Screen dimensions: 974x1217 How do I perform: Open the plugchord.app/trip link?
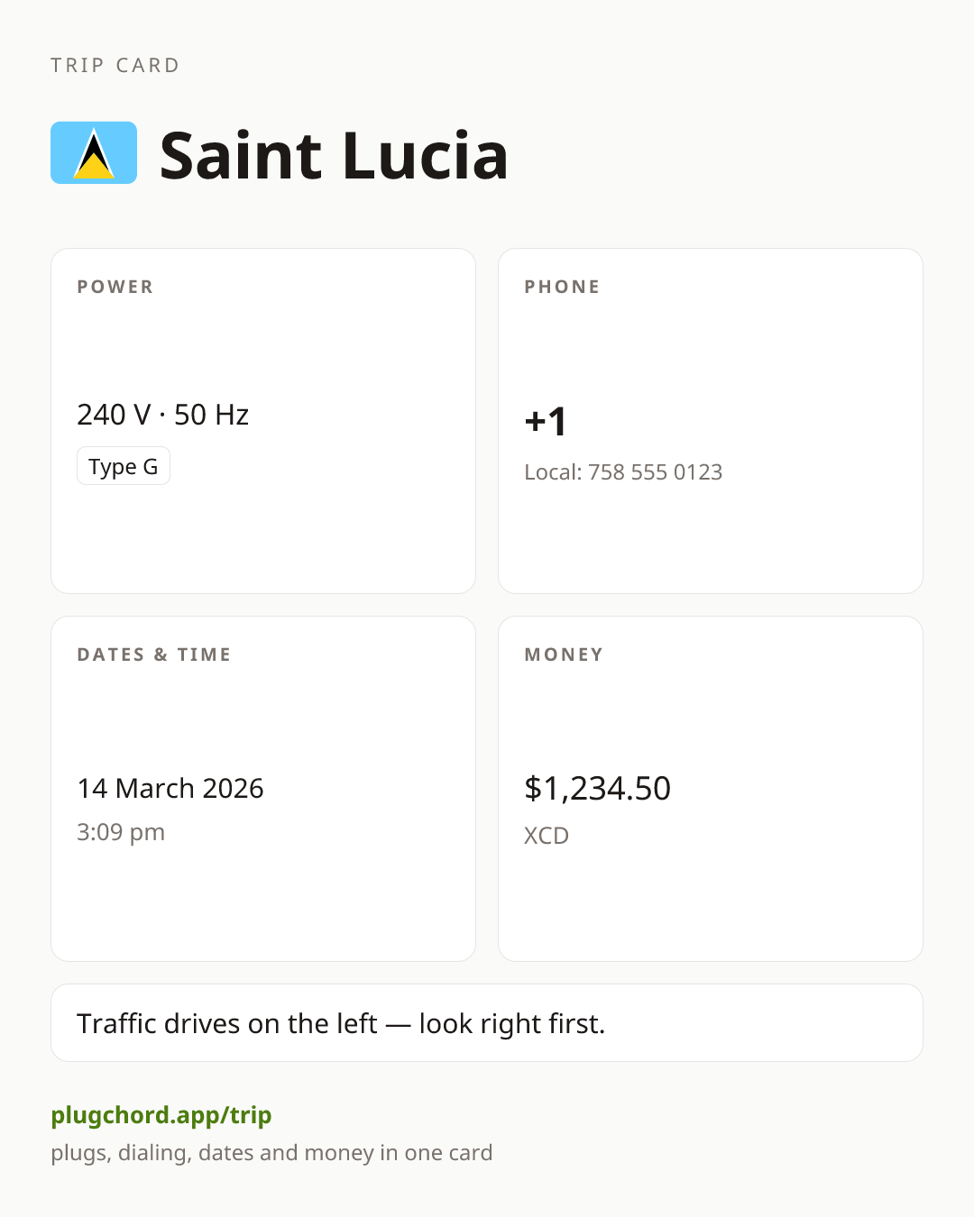coord(161,1115)
